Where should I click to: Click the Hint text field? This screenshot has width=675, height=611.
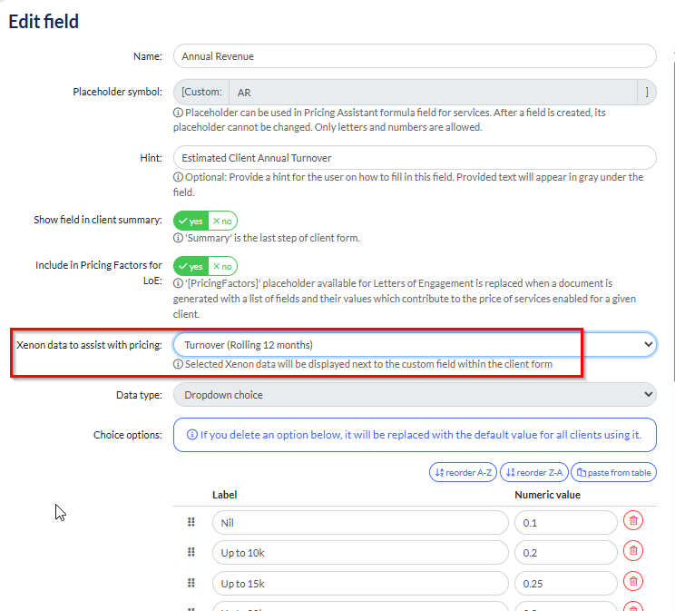point(414,158)
